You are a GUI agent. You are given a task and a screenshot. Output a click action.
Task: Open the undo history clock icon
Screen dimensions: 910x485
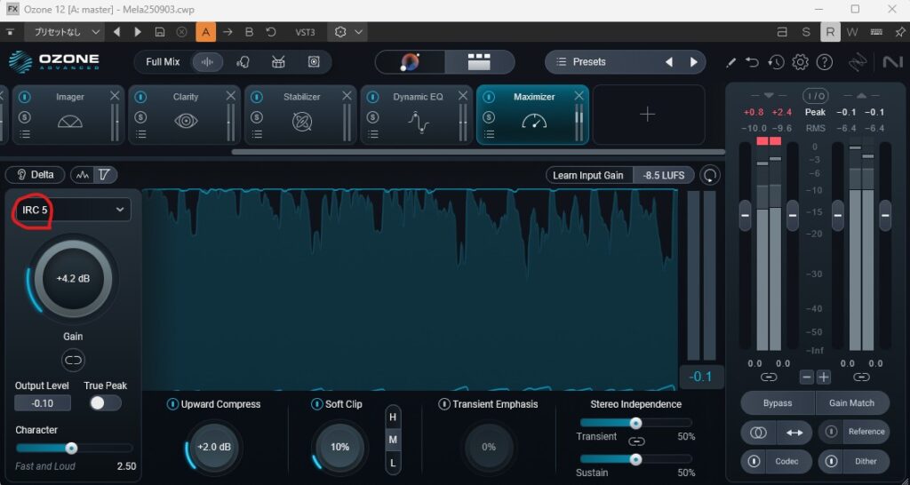(x=776, y=62)
